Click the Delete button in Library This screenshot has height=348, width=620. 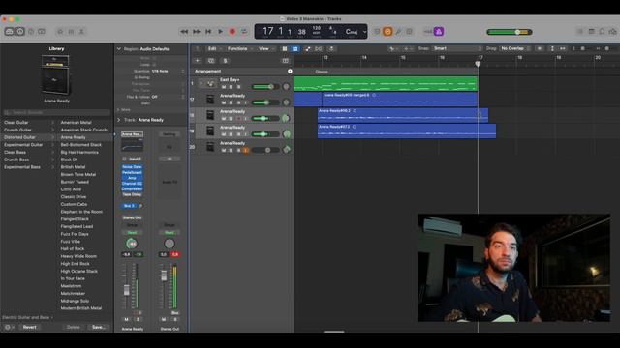point(74,327)
